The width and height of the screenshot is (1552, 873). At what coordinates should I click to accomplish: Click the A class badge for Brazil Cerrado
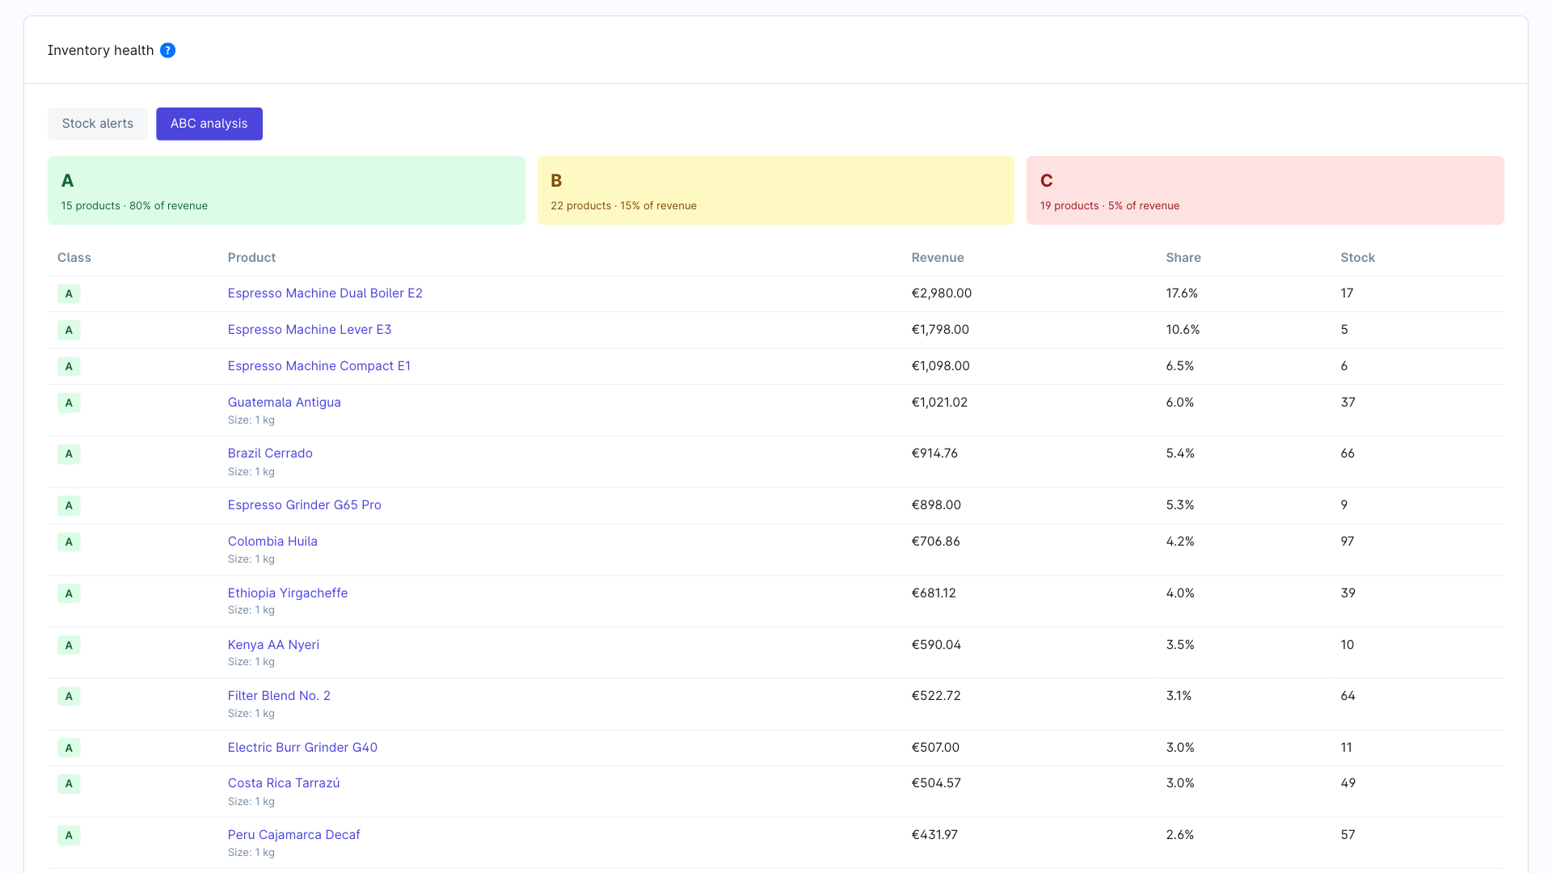69,454
